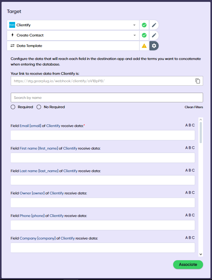Screen dimensions: 212x280
Task: Select the No Required filter radio button
Action: point(39,107)
